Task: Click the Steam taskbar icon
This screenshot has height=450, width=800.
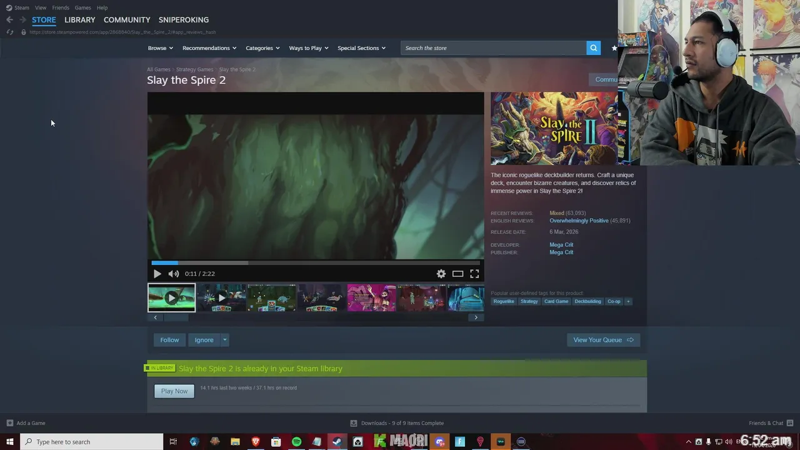Action: pos(337,442)
